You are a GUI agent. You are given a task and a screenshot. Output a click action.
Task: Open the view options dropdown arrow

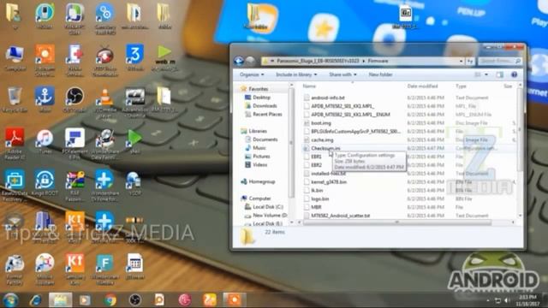pos(486,74)
